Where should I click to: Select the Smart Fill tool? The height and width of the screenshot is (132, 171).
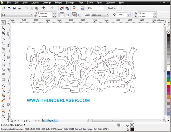click(3, 49)
